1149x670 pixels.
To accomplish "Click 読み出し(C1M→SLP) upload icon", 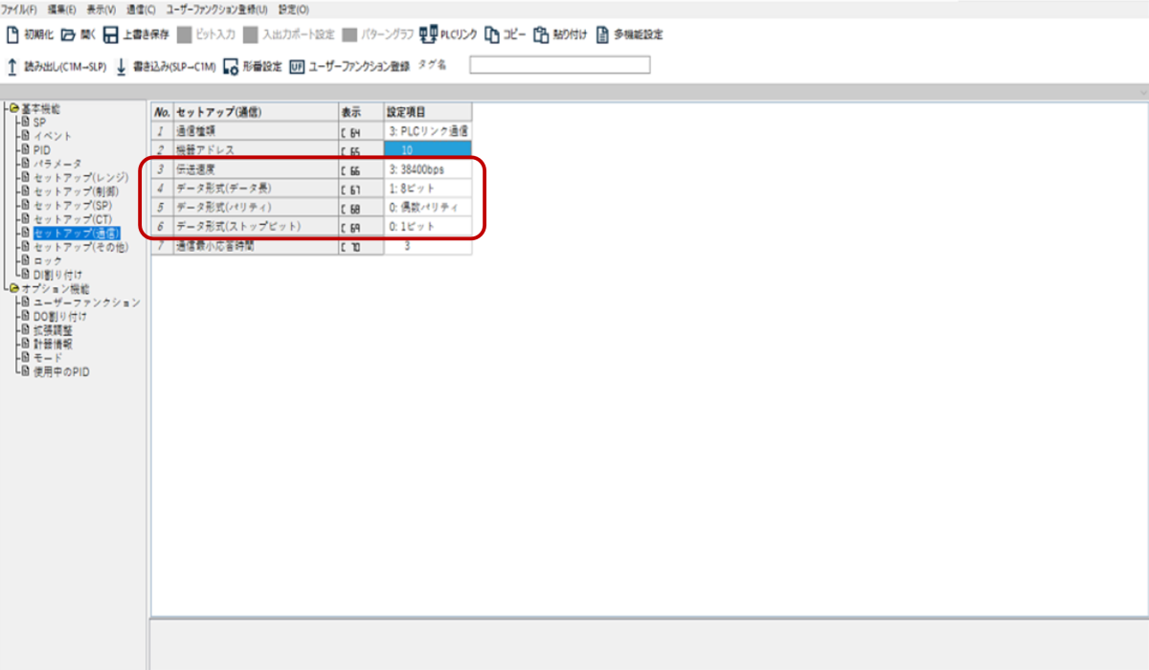I will point(13,66).
